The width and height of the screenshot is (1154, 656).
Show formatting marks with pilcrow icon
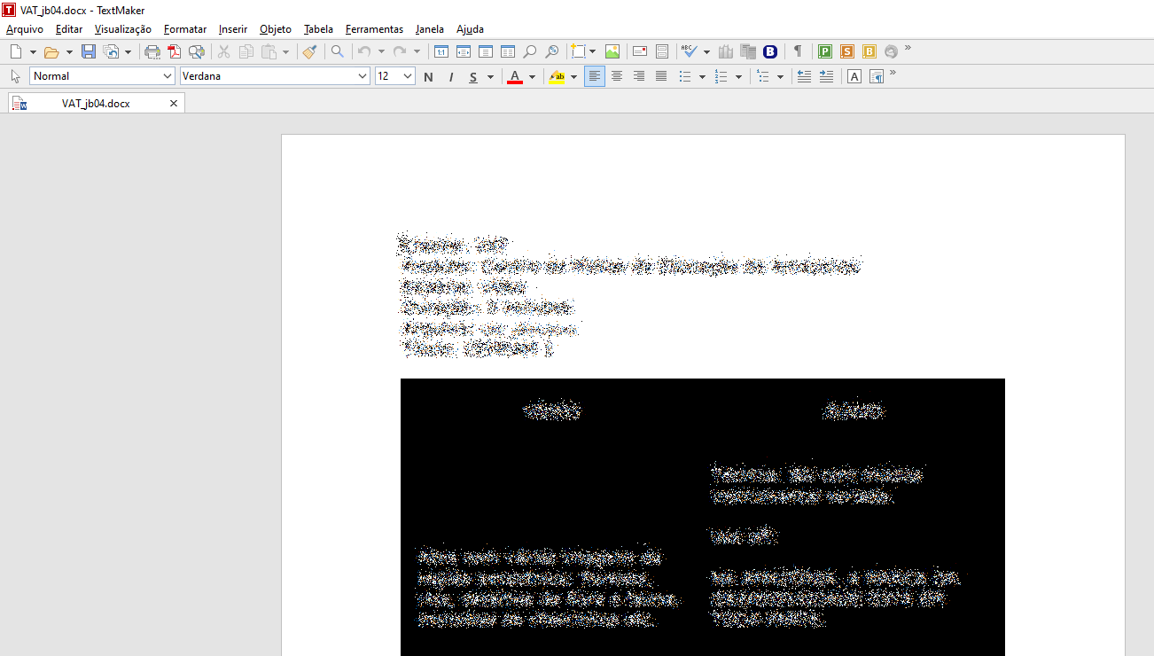click(798, 51)
